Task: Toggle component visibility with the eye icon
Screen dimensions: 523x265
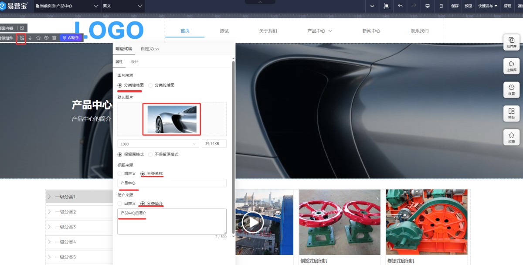Action: click(46, 38)
